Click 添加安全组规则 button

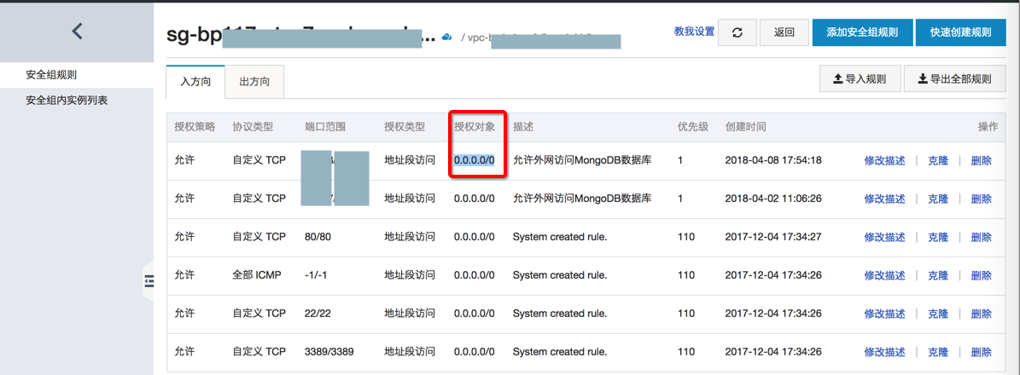pyautogui.click(x=862, y=32)
